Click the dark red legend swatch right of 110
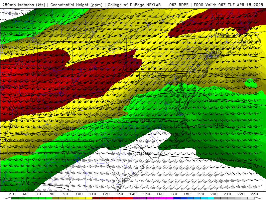 (96, 198)
